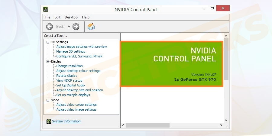Screen dimensions: 272x136
Task: Click the Display category label
Action: [x=56, y=61]
